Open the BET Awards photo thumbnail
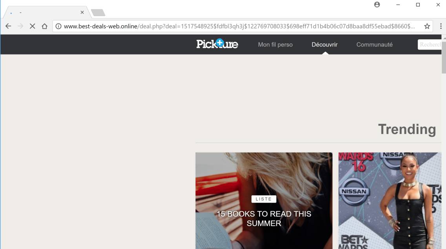The height and width of the screenshot is (249, 446). [390, 201]
